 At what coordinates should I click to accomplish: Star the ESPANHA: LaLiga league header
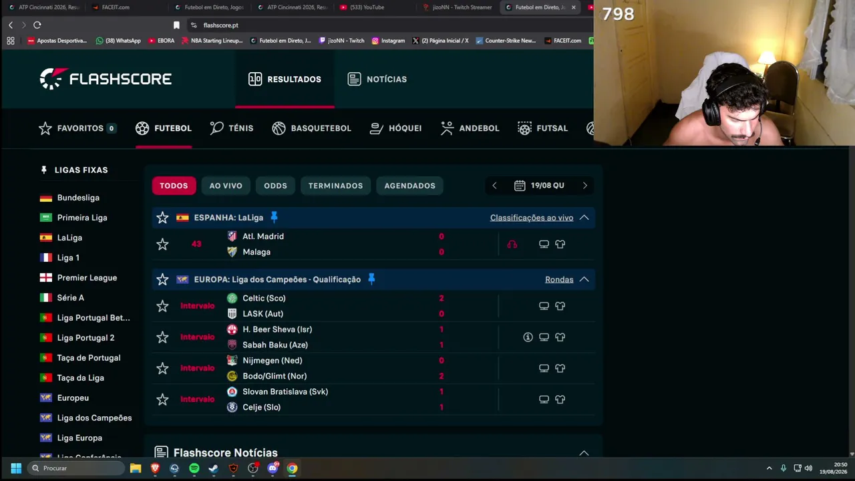pos(162,218)
